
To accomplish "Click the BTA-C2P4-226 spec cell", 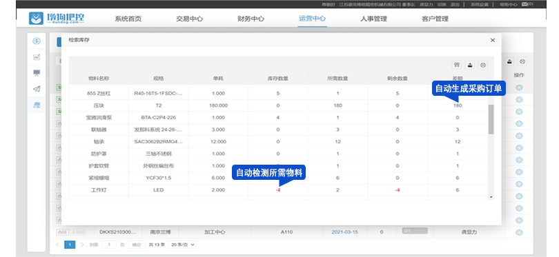I will tap(158, 117).
